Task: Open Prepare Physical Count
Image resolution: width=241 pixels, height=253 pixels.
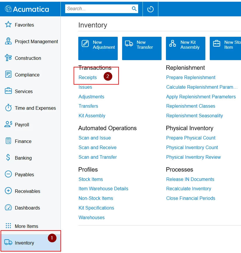Action: coord(191,138)
